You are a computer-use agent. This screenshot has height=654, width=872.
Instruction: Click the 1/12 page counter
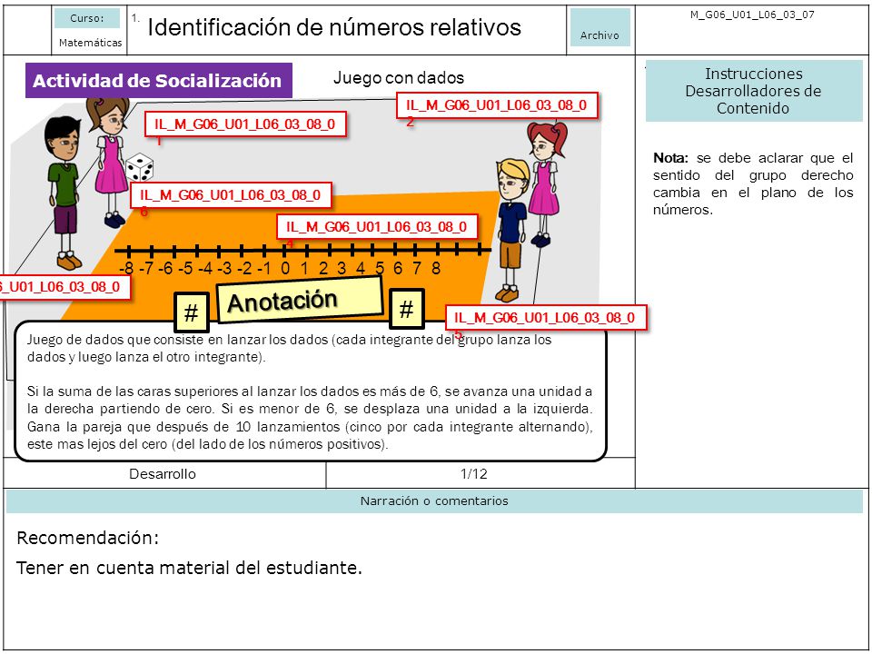474,474
